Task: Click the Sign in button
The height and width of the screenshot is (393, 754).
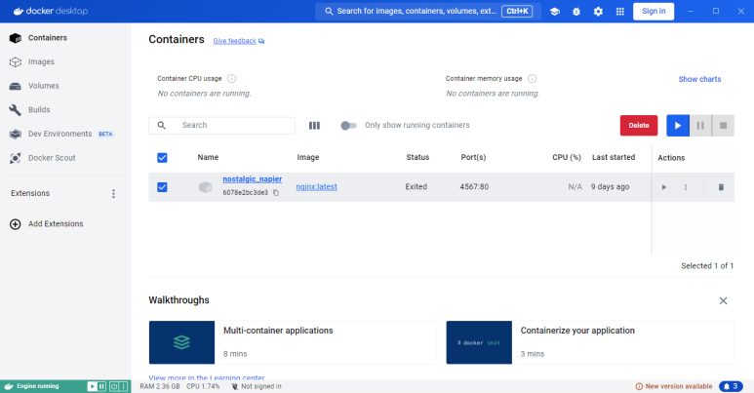Action: point(654,12)
